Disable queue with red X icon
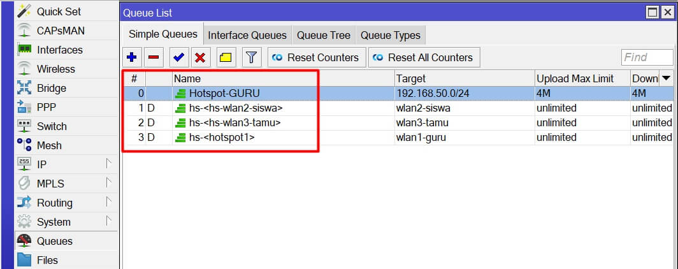678x269 pixels. click(200, 57)
